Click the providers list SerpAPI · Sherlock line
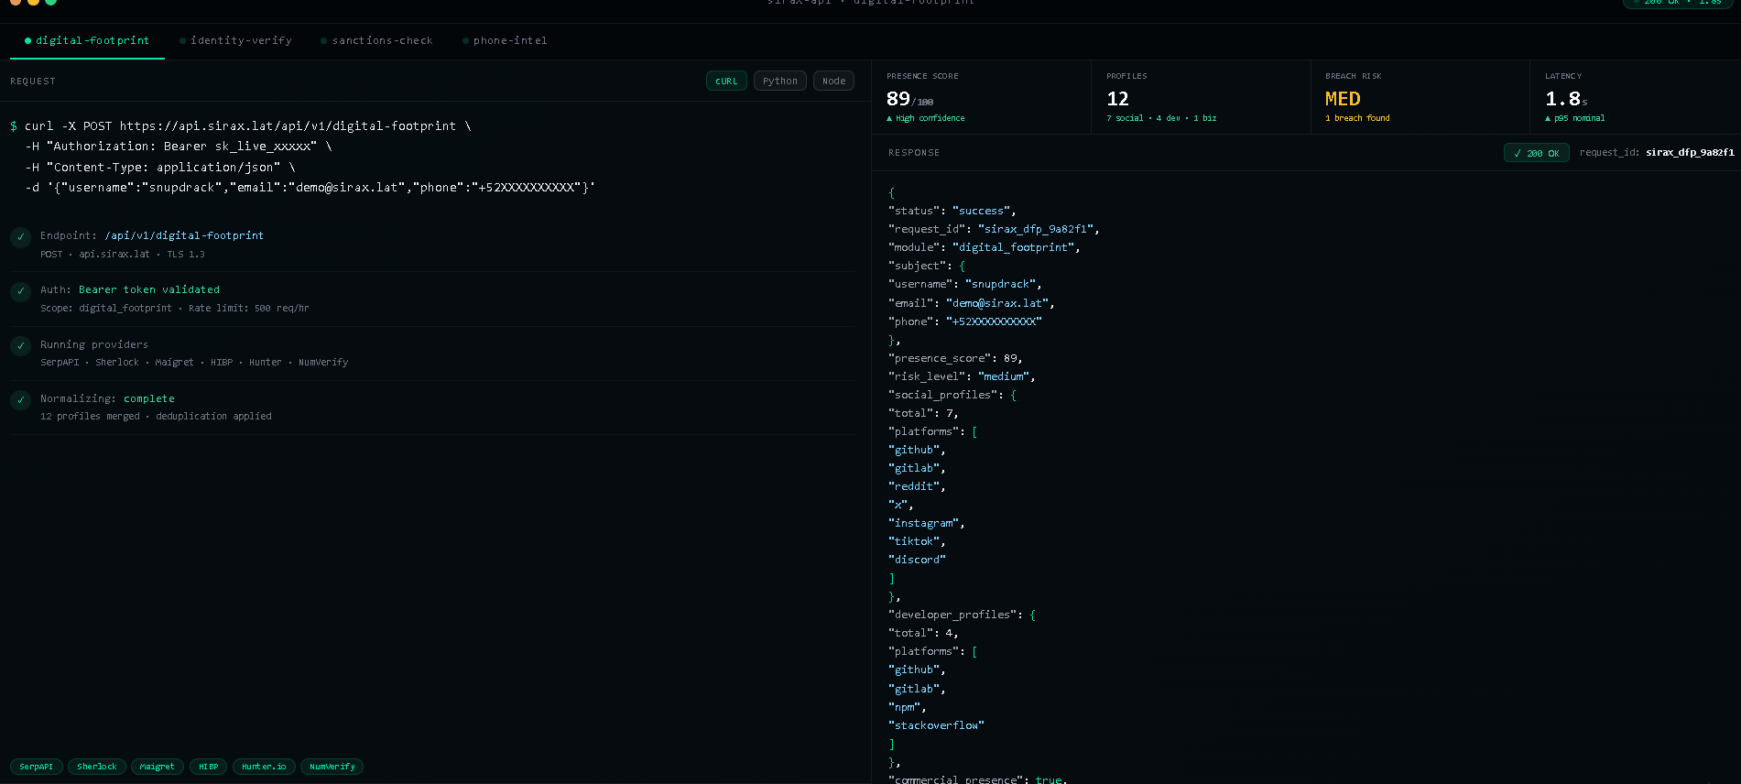 [194, 362]
